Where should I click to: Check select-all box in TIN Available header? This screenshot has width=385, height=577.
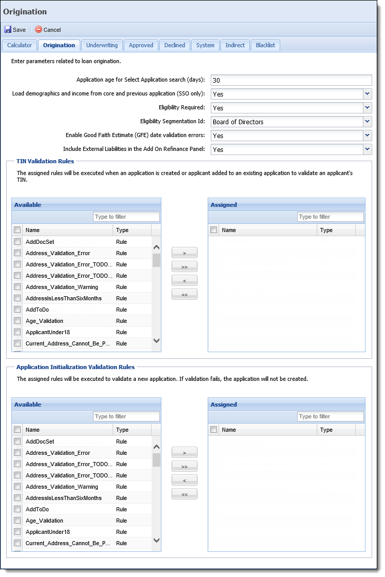click(x=17, y=229)
